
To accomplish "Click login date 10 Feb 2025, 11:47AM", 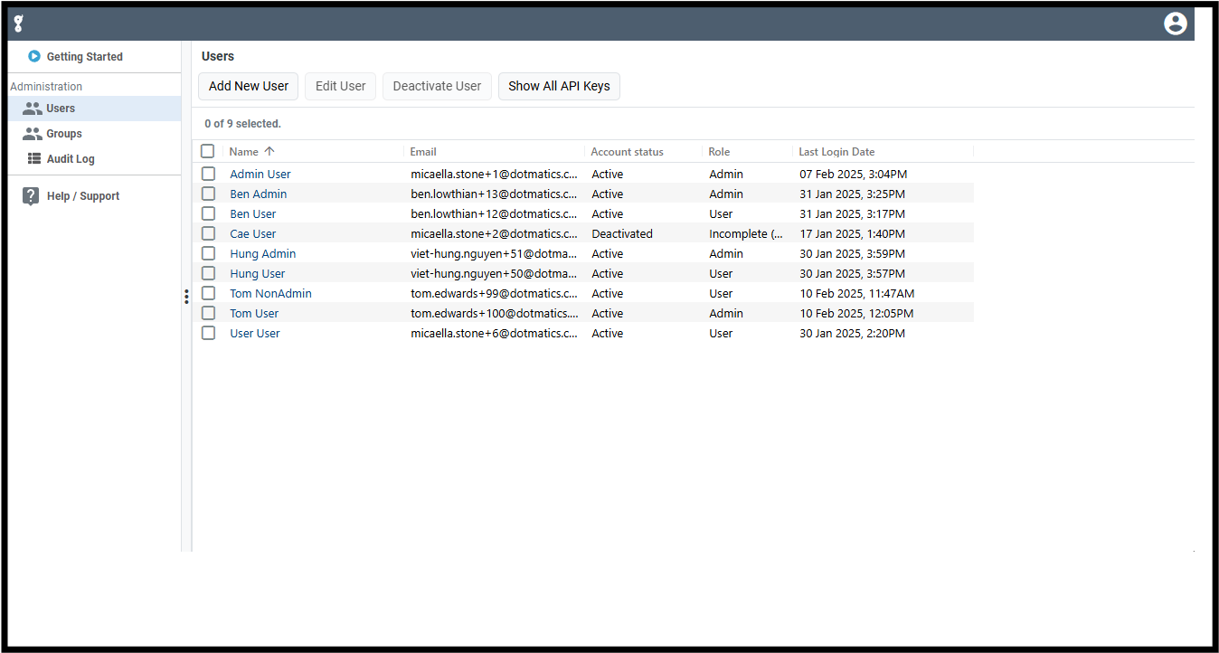I will 857,294.
